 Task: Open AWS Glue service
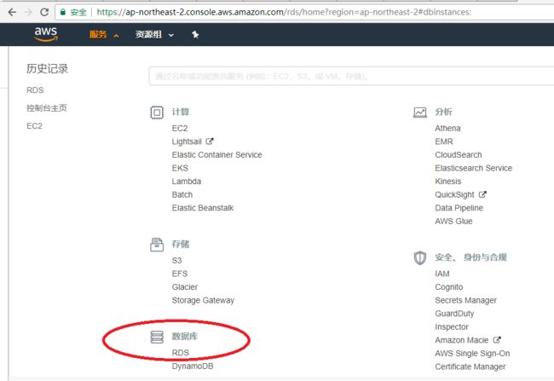pos(453,222)
